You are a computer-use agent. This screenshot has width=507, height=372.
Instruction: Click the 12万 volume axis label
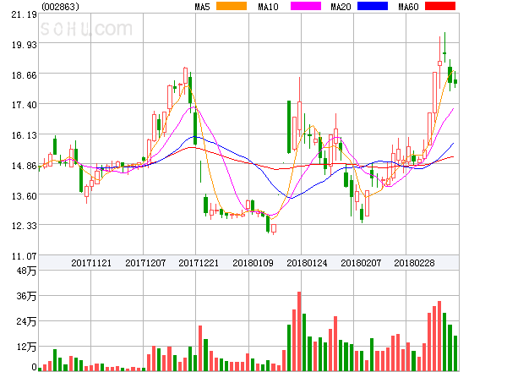click(26, 347)
